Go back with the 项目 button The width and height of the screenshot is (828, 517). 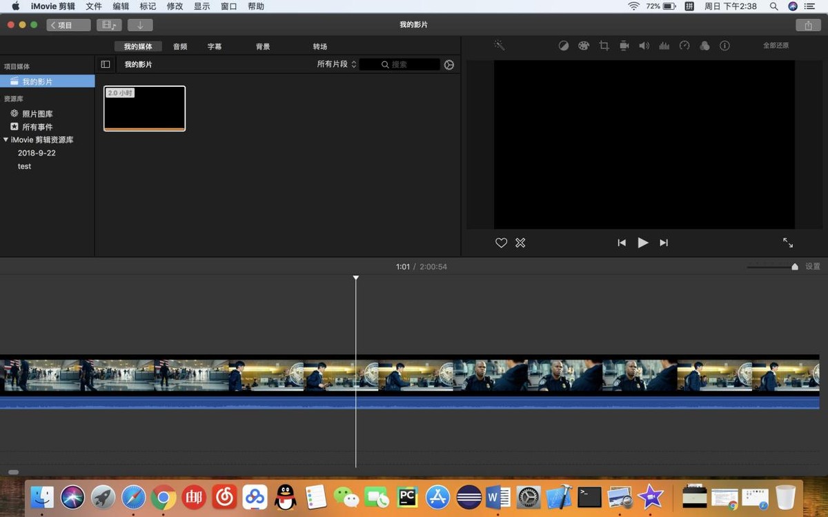68,25
